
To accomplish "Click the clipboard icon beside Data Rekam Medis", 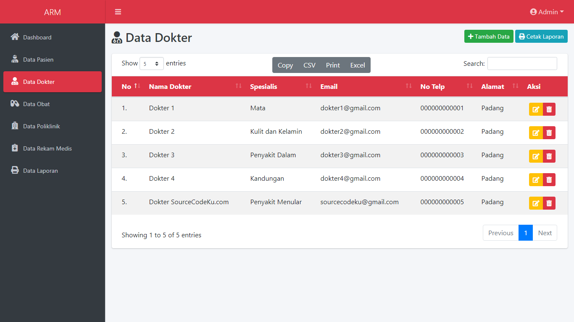I will (x=15, y=148).
